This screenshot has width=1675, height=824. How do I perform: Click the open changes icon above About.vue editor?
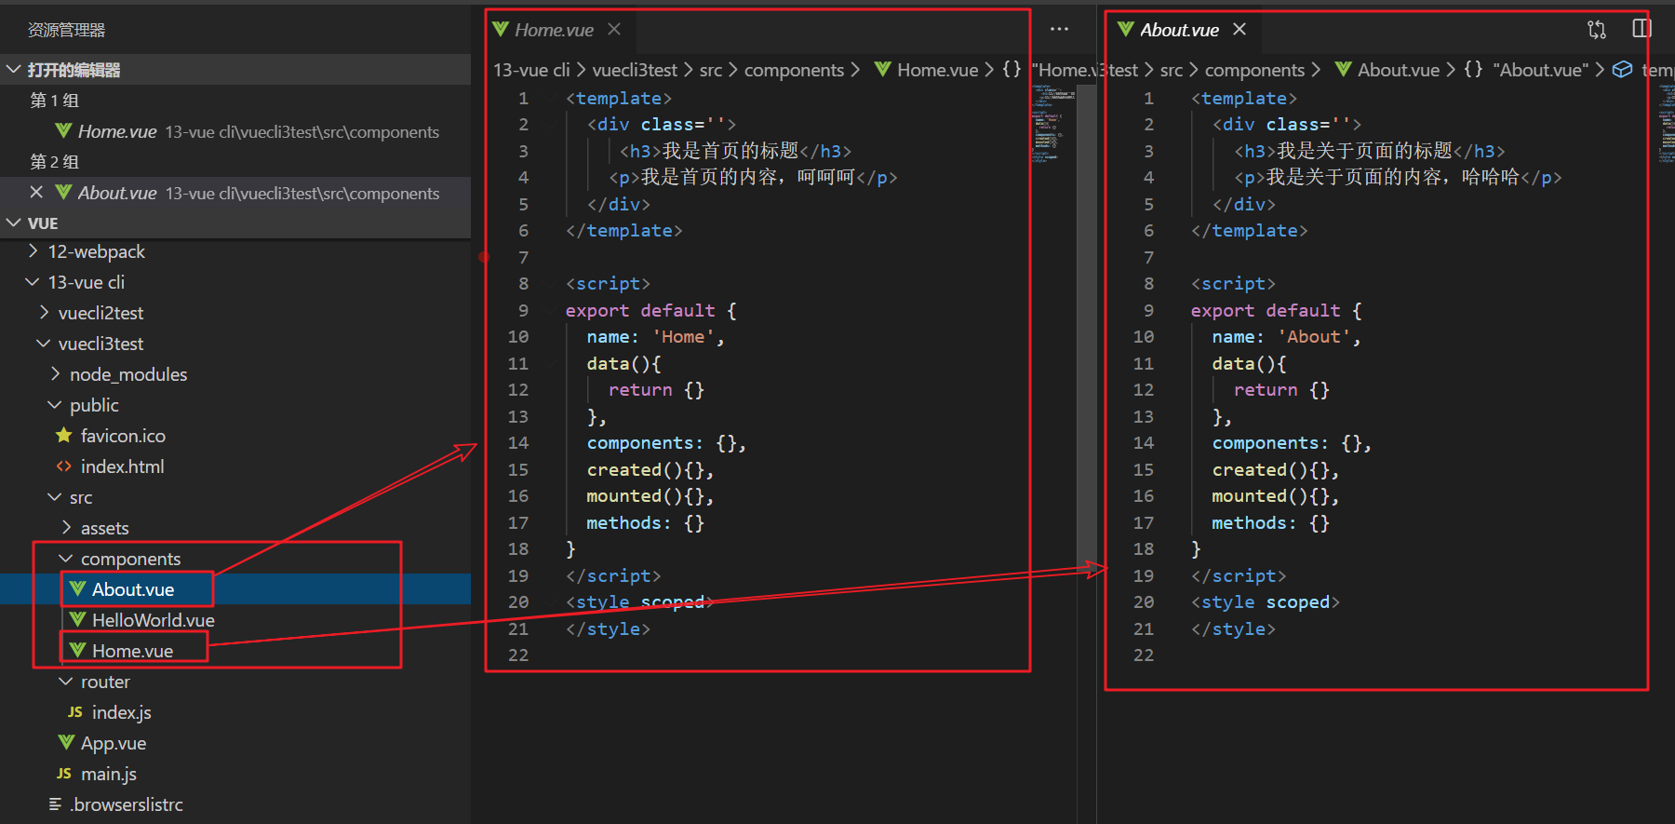pyautogui.click(x=1597, y=29)
